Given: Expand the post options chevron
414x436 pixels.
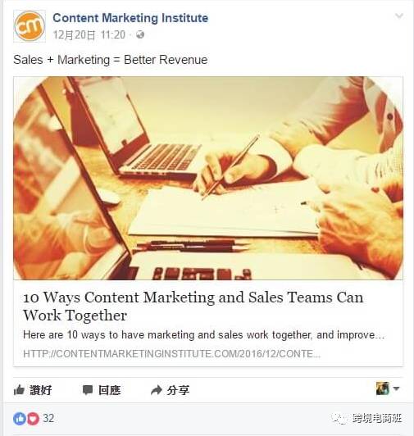Looking at the screenshot, I should (399, 16).
